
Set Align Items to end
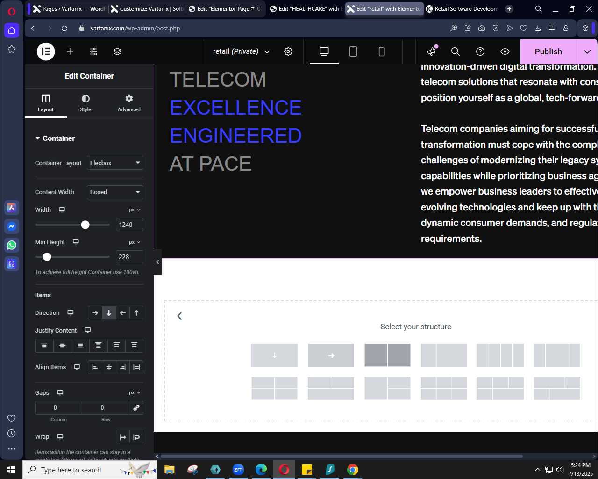pyautogui.click(x=122, y=367)
